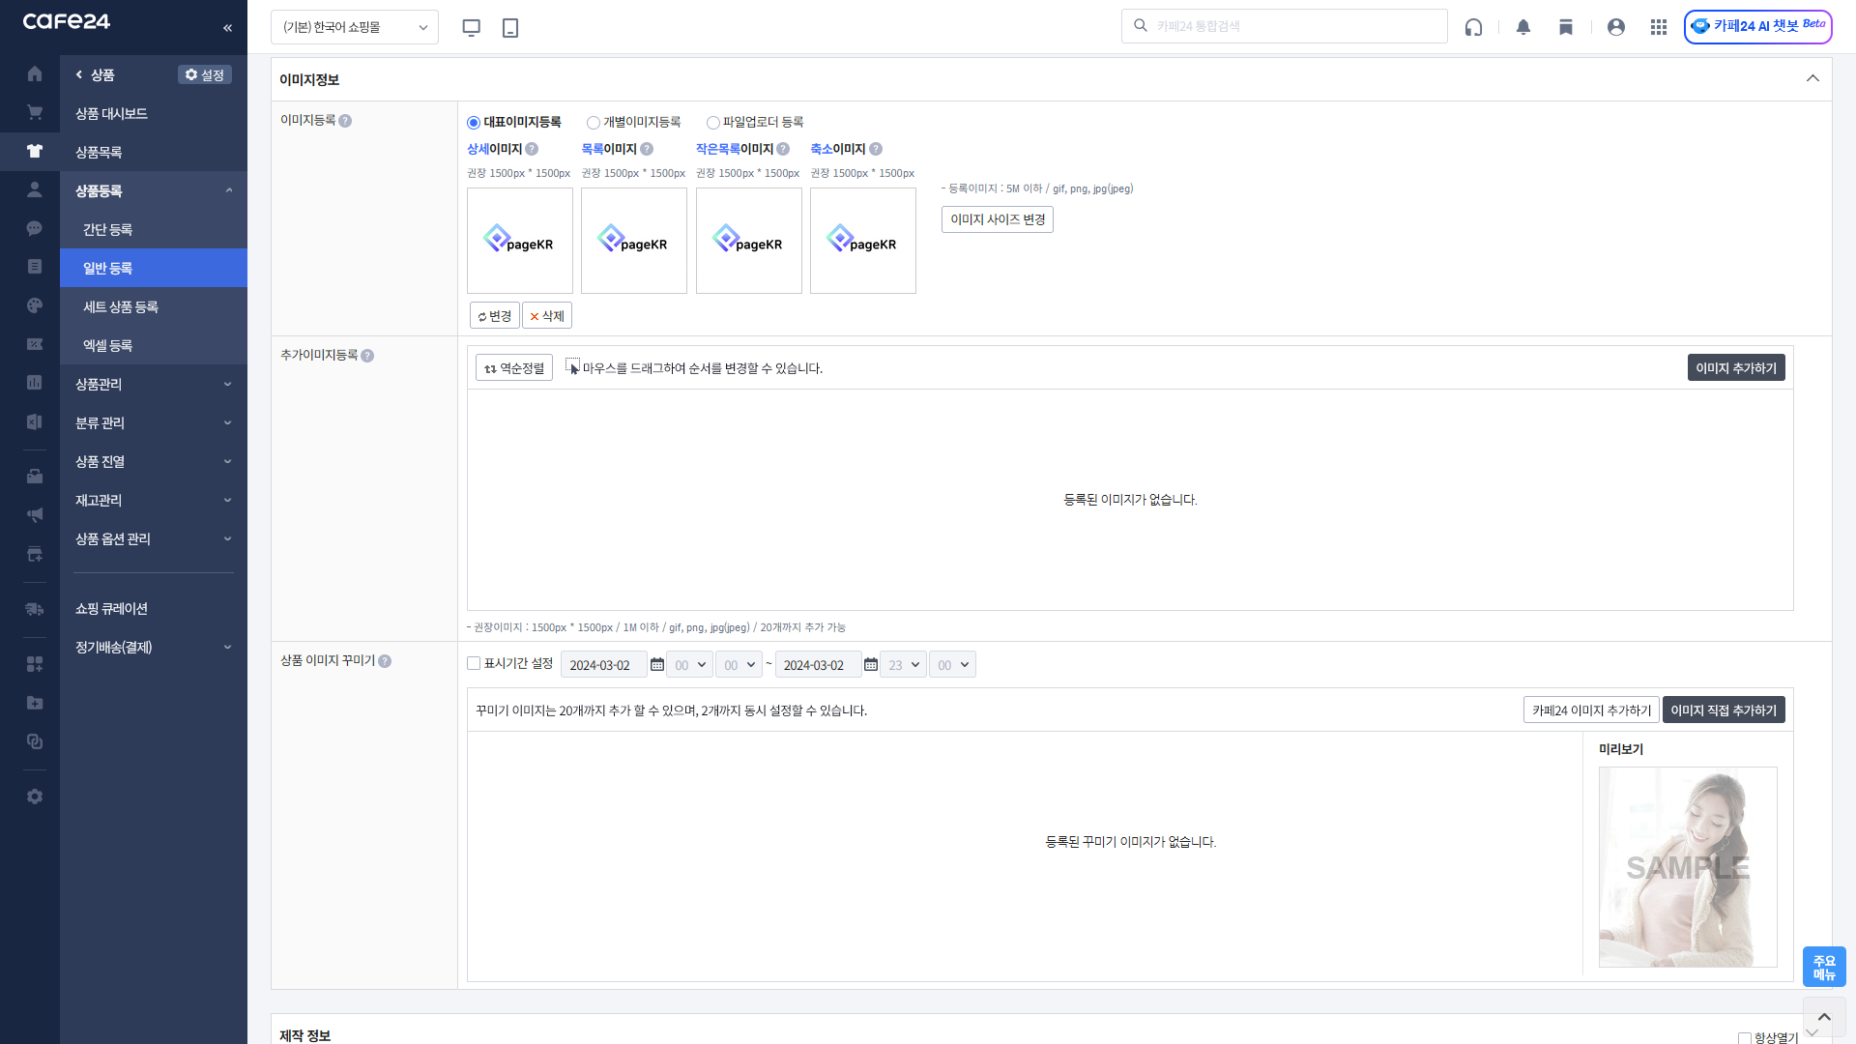This screenshot has height=1044, width=1856.
Task: Select 개별이미지등록 radio option
Action: (x=594, y=123)
